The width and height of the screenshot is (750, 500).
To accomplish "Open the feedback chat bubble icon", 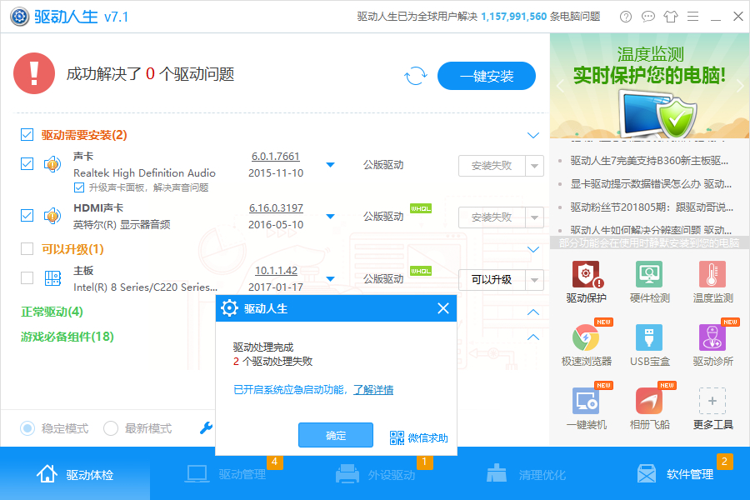I will tap(647, 17).
